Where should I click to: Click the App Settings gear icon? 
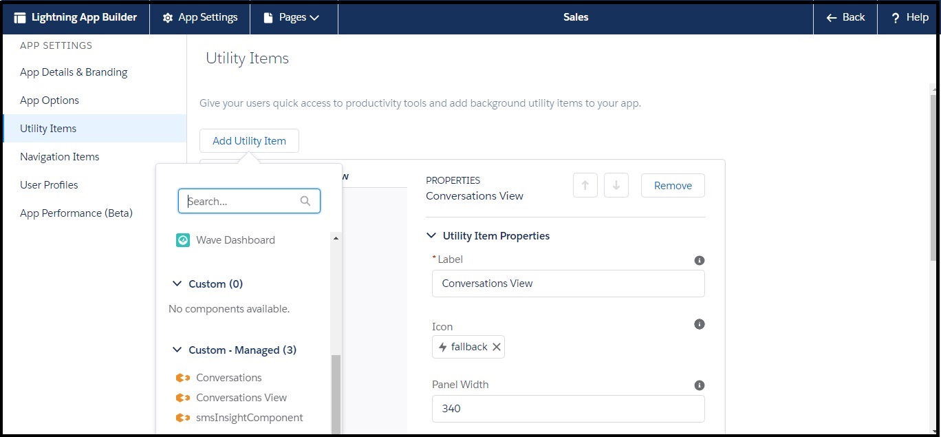tap(168, 18)
